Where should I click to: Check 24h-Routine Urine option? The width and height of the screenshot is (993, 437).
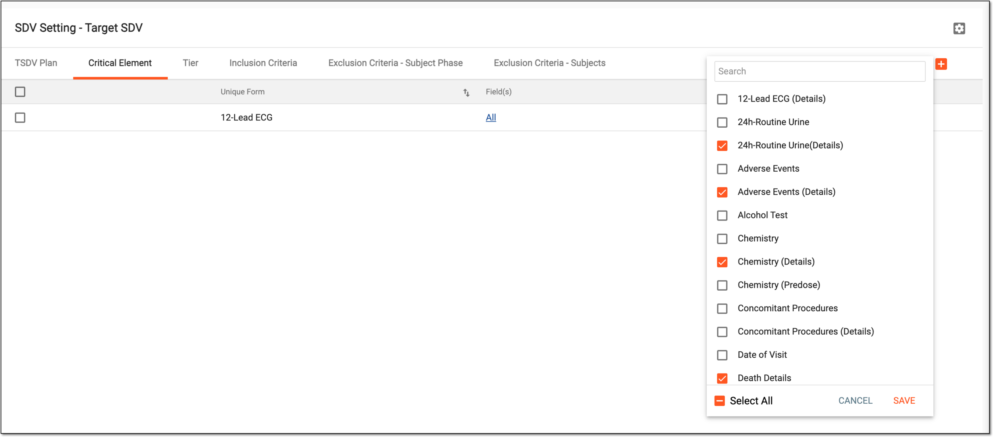[x=722, y=122]
